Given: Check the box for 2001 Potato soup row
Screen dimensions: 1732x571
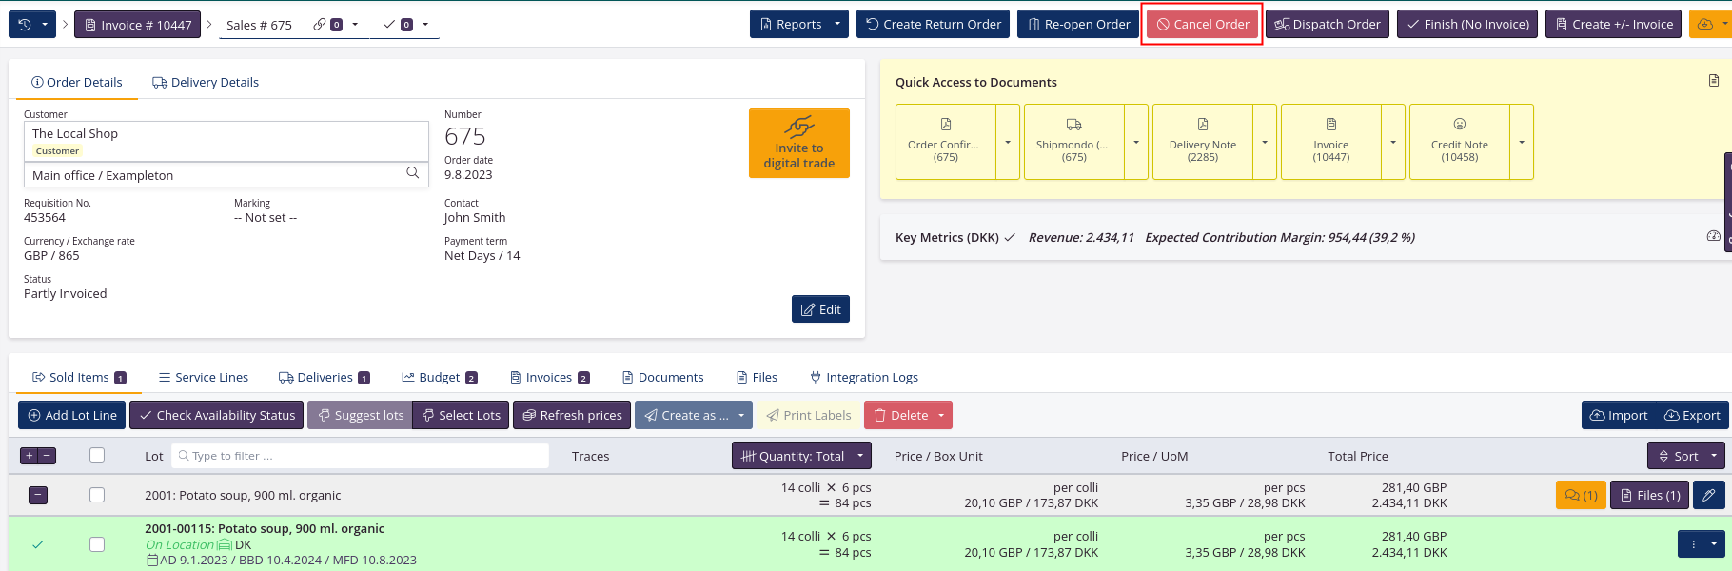Looking at the screenshot, I should point(97,495).
